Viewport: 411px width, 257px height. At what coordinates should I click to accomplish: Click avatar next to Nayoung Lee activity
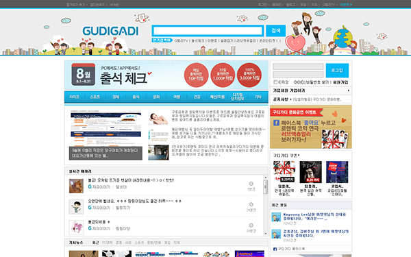[276, 217]
